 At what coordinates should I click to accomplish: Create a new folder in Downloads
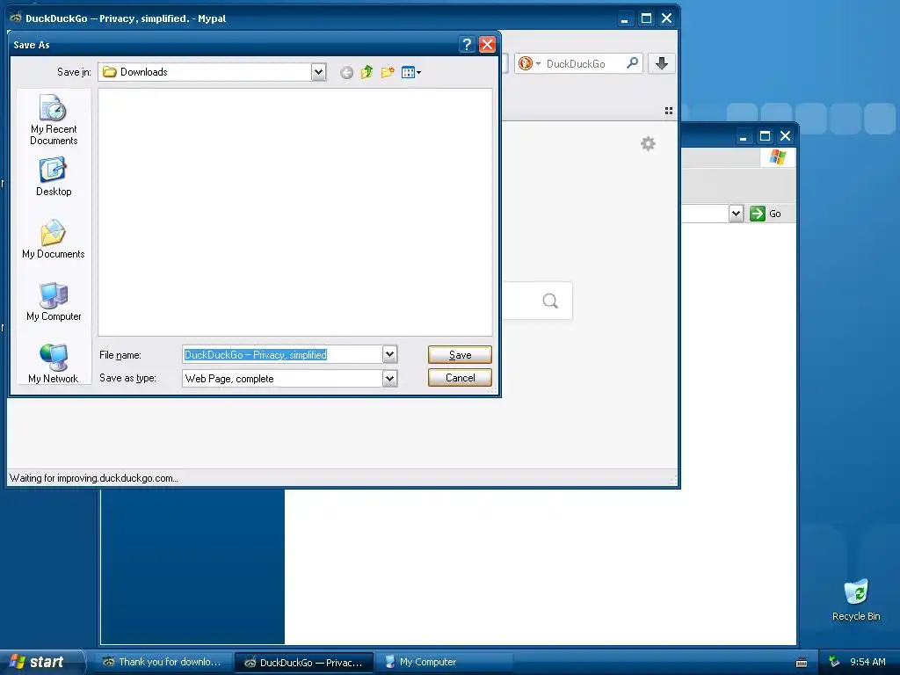[388, 72]
